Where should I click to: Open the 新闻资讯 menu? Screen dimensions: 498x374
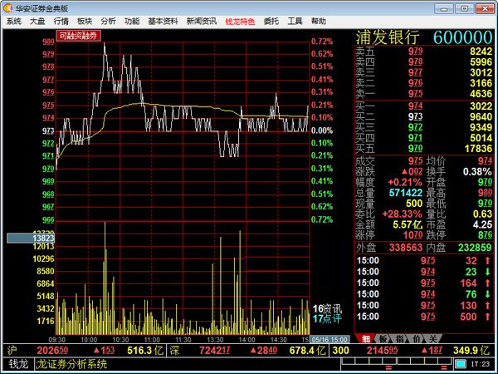coord(201,21)
